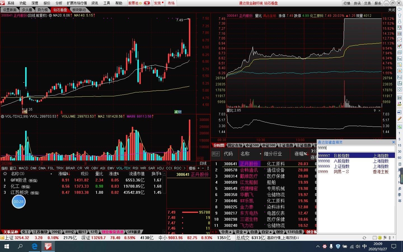Click the red N badge icon in menu bar
Image resolution: width=403 pixels, height=252 pixels.
[147, 3]
